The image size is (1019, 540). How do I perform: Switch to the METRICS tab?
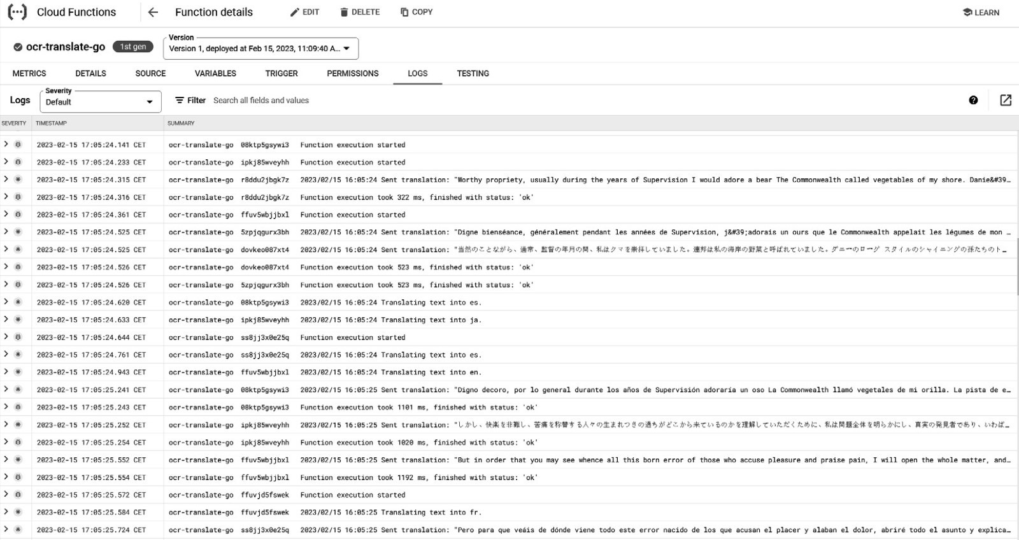click(x=29, y=73)
